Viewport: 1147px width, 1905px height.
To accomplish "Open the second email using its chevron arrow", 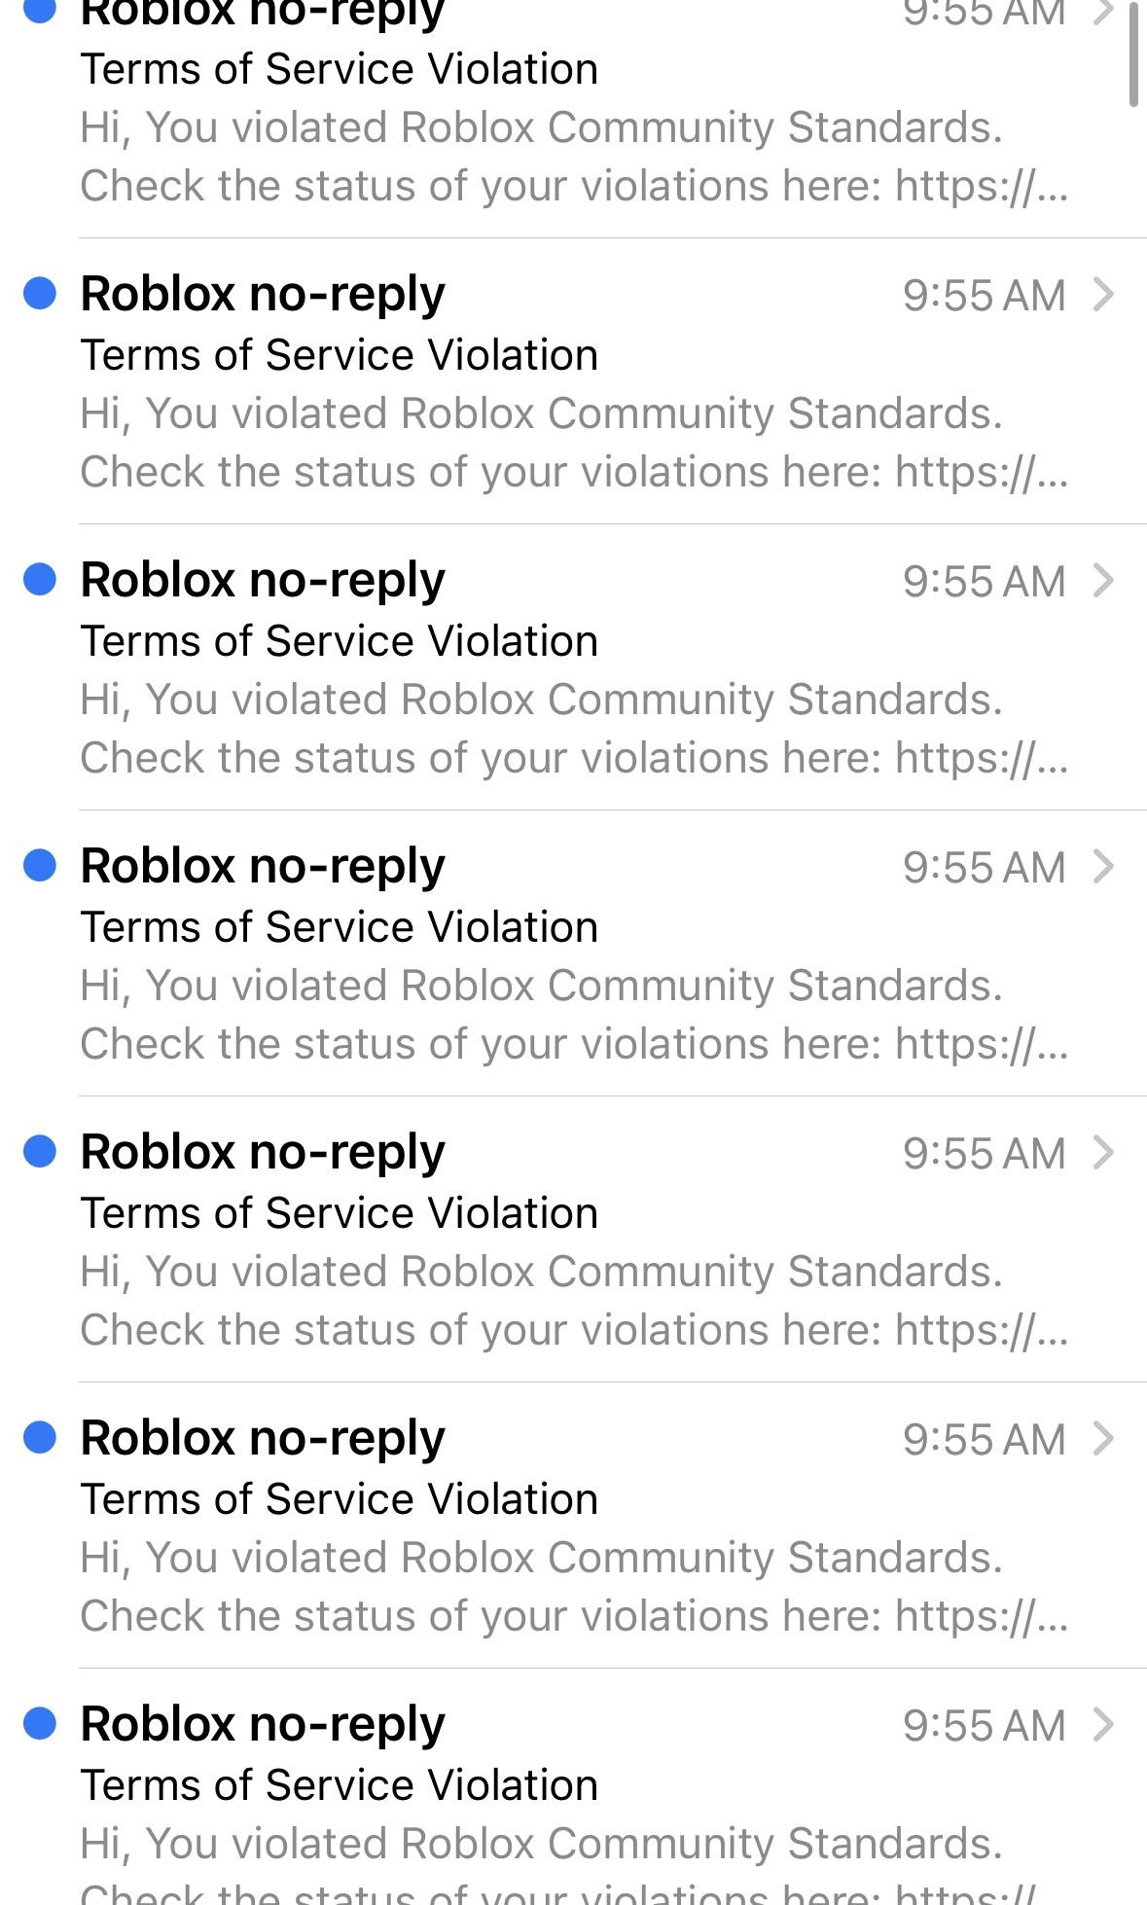I will tap(1102, 294).
